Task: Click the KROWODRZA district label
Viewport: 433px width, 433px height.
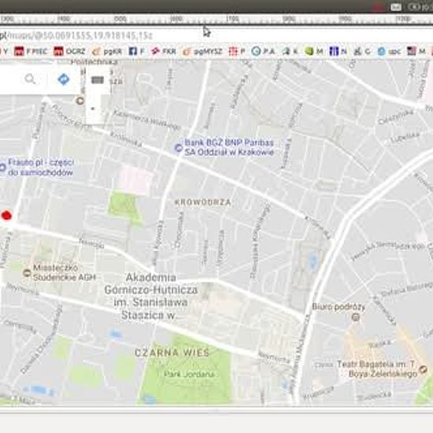Action: [203, 202]
